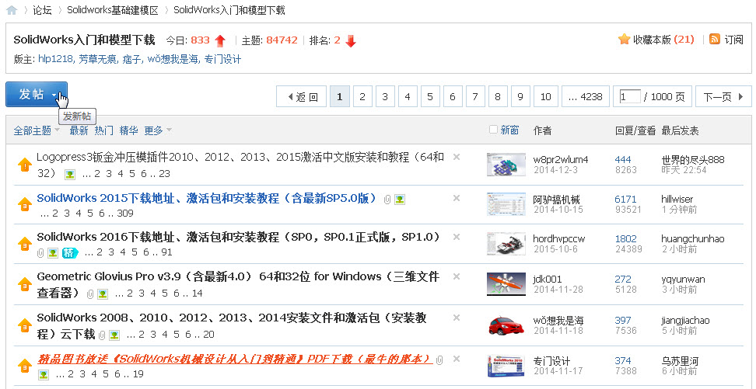Dismiss SolidWorks 2015 thread with its X icon

[457, 198]
